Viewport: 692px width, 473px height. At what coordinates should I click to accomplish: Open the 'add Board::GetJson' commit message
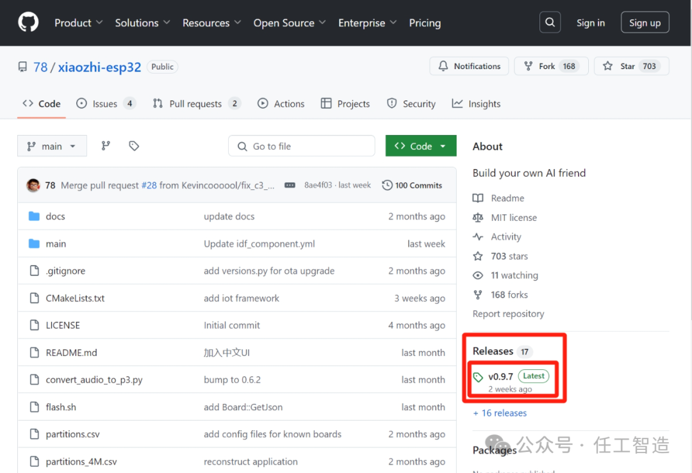click(243, 407)
